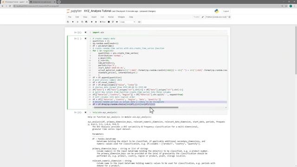Move the selected cell down
Screen dimensions: 297x167
click(x=96, y=22)
